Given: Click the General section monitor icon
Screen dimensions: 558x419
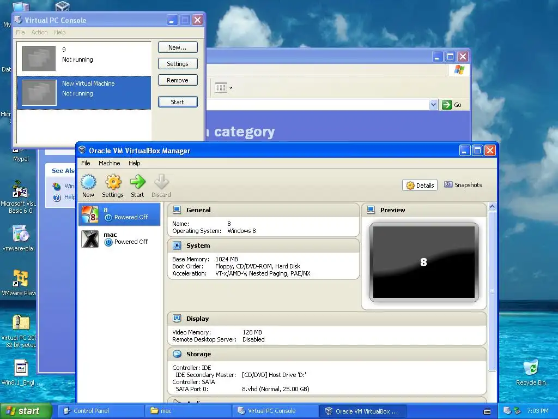Looking at the screenshot, I should (177, 210).
